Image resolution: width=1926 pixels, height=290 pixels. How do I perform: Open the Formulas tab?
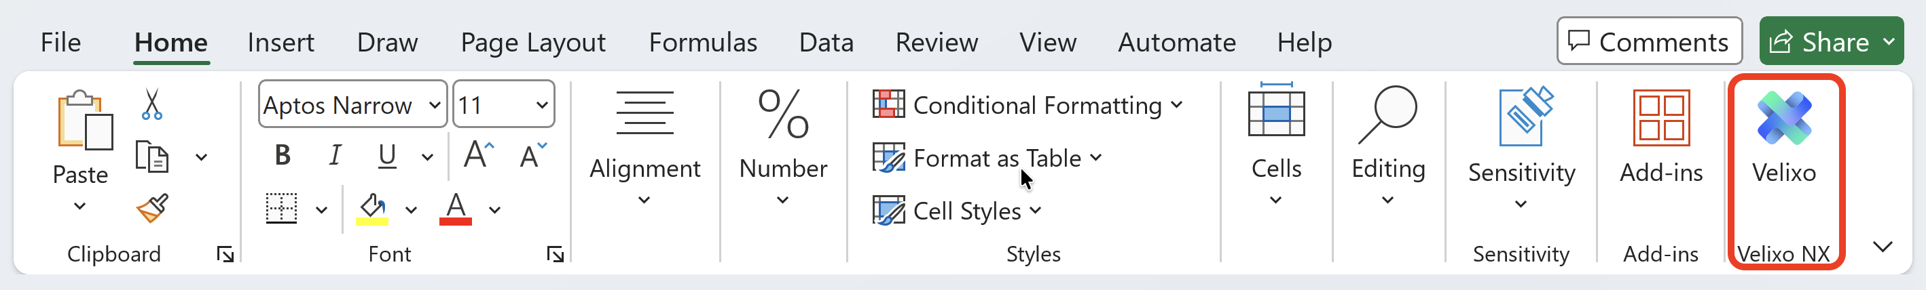click(x=703, y=43)
